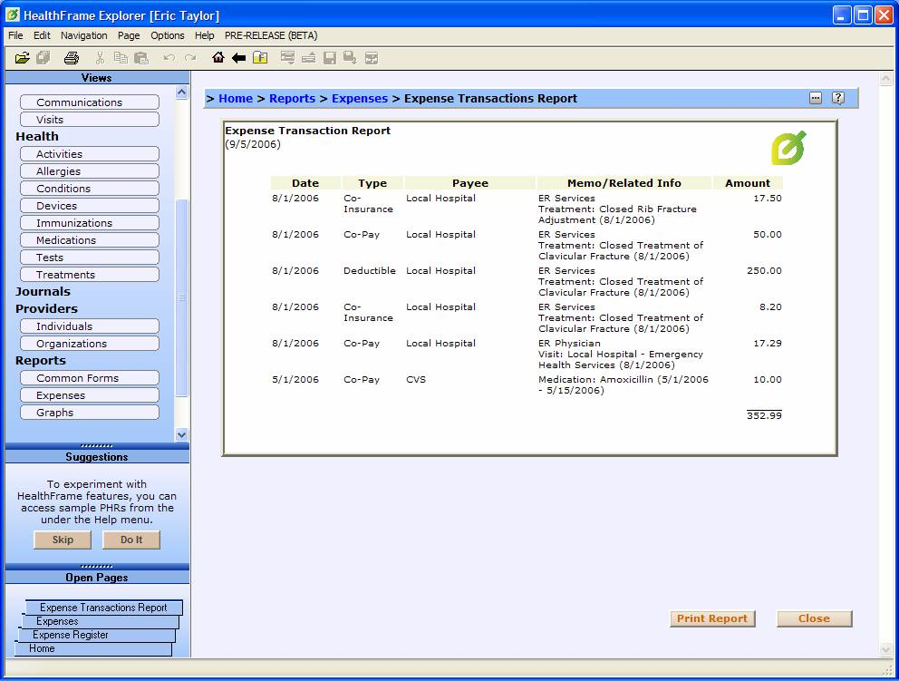Viewport: 899px width, 681px height.
Task: Follow the Reports breadcrumb link
Action: [293, 98]
